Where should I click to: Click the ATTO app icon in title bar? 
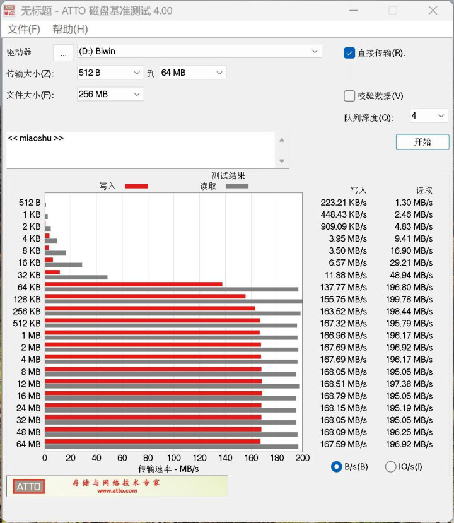click(x=9, y=10)
